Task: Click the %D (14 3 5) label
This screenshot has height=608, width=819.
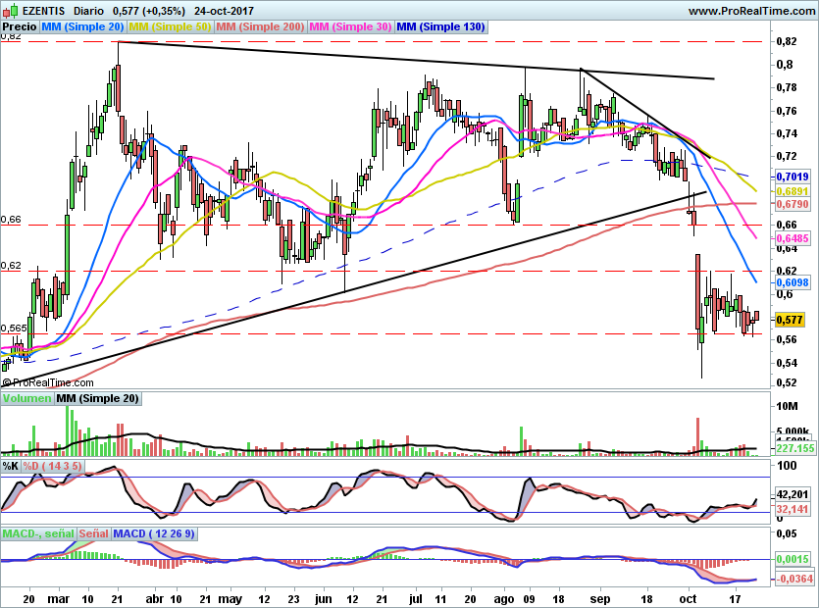Action: [52, 465]
